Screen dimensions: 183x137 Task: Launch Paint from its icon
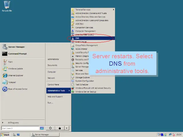[5, 62]
